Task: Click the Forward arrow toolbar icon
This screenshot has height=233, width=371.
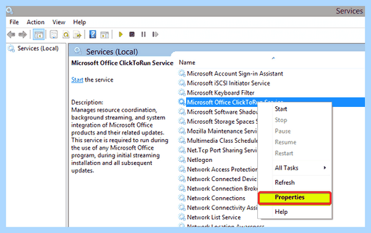Action: [22, 35]
